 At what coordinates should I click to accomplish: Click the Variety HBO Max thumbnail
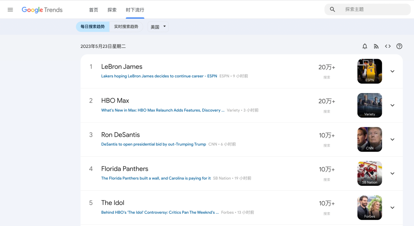pyautogui.click(x=370, y=105)
